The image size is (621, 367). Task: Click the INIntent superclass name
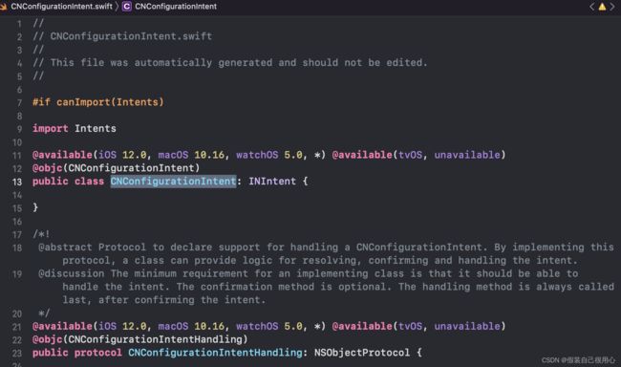point(272,182)
